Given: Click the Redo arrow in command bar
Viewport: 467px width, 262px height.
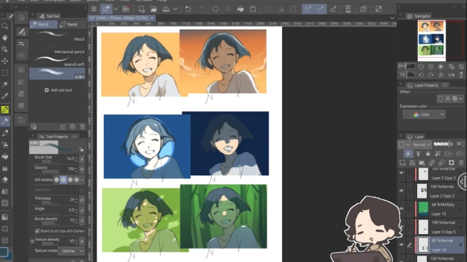Looking at the screenshot, I should point(200,9).
